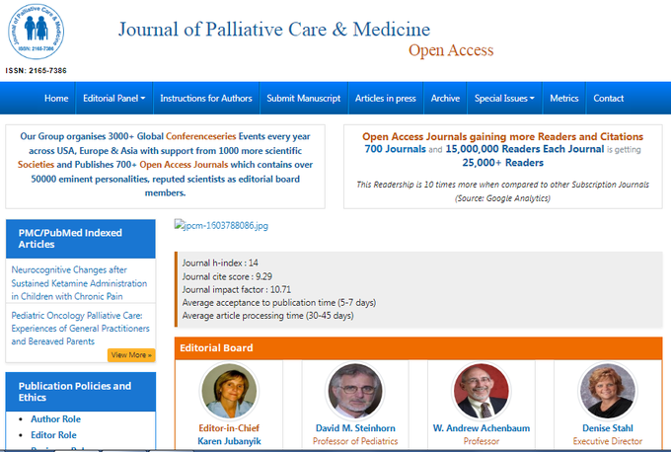671x452 pixels.
Task: Expand the Editorial Panel dropdown
Action: pos(113,99)
